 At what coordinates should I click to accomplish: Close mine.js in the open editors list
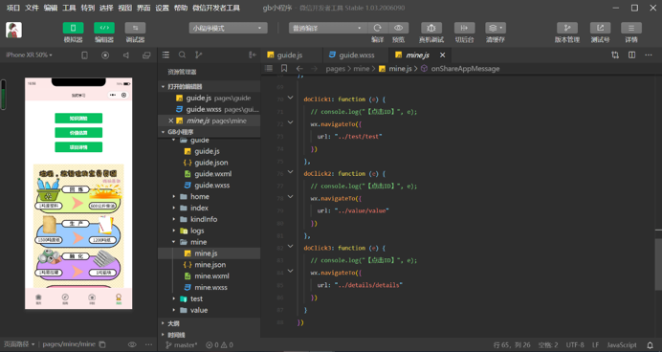pos(170,121)
